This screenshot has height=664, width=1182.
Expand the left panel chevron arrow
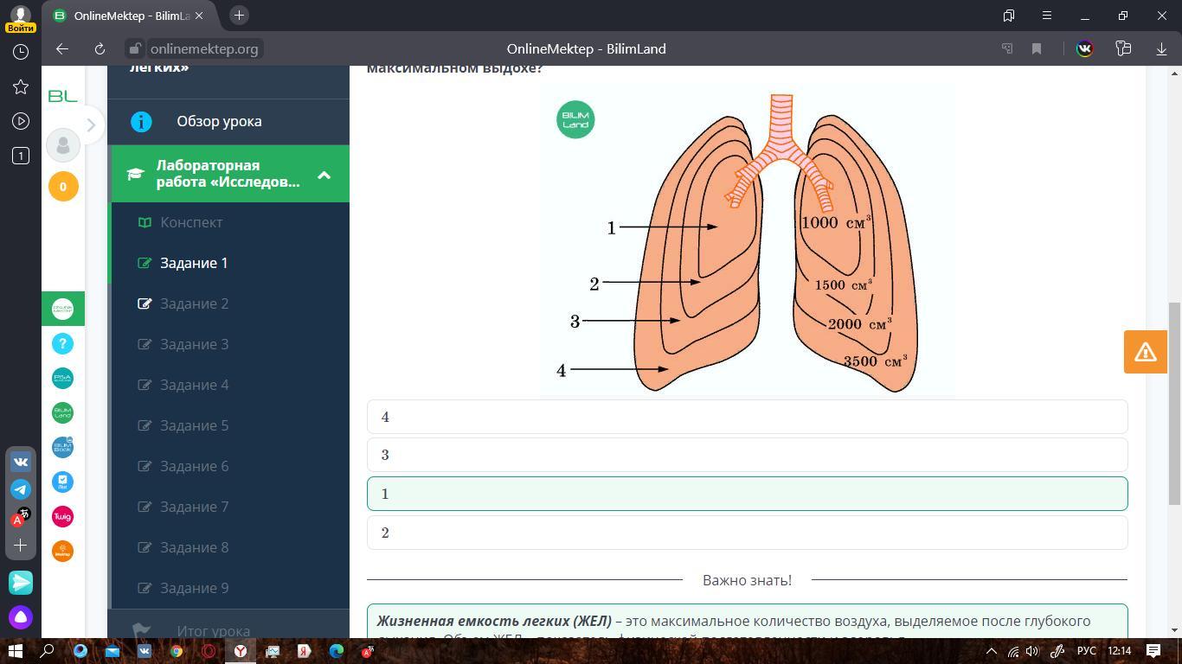pyautogui.click(x=91, y=125)
